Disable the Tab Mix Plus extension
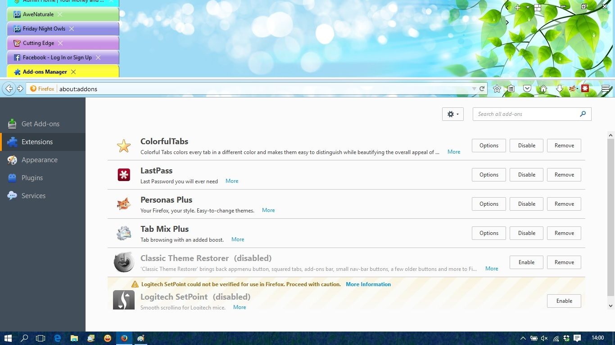 (x=526, y=233)
